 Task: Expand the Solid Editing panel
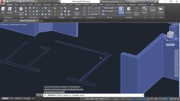(x=34, y=17)
